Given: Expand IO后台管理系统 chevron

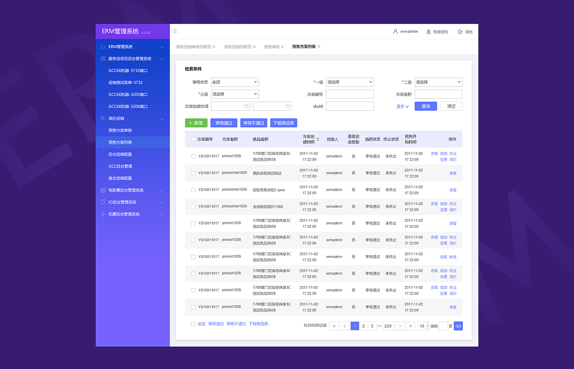Looking at the screenshot, I should (162, 203).
